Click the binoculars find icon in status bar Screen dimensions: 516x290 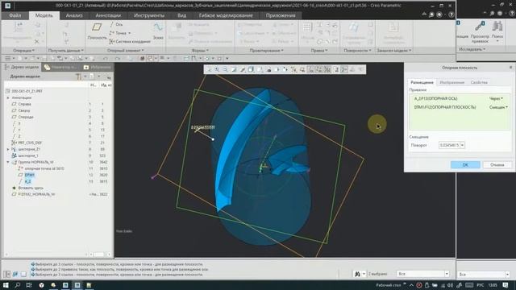pos(357,274)
